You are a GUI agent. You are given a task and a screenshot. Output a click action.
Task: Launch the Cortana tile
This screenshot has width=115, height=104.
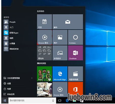pyautogui.click(x=76, y=37)
